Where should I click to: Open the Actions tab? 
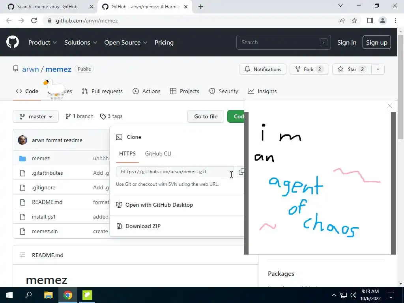(x=146, y=91)
